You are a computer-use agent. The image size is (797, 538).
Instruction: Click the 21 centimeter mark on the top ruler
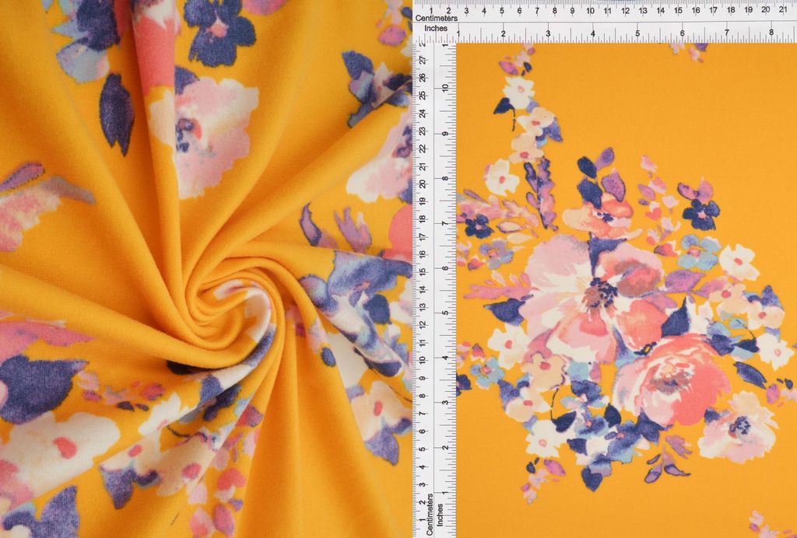(783, 9)
